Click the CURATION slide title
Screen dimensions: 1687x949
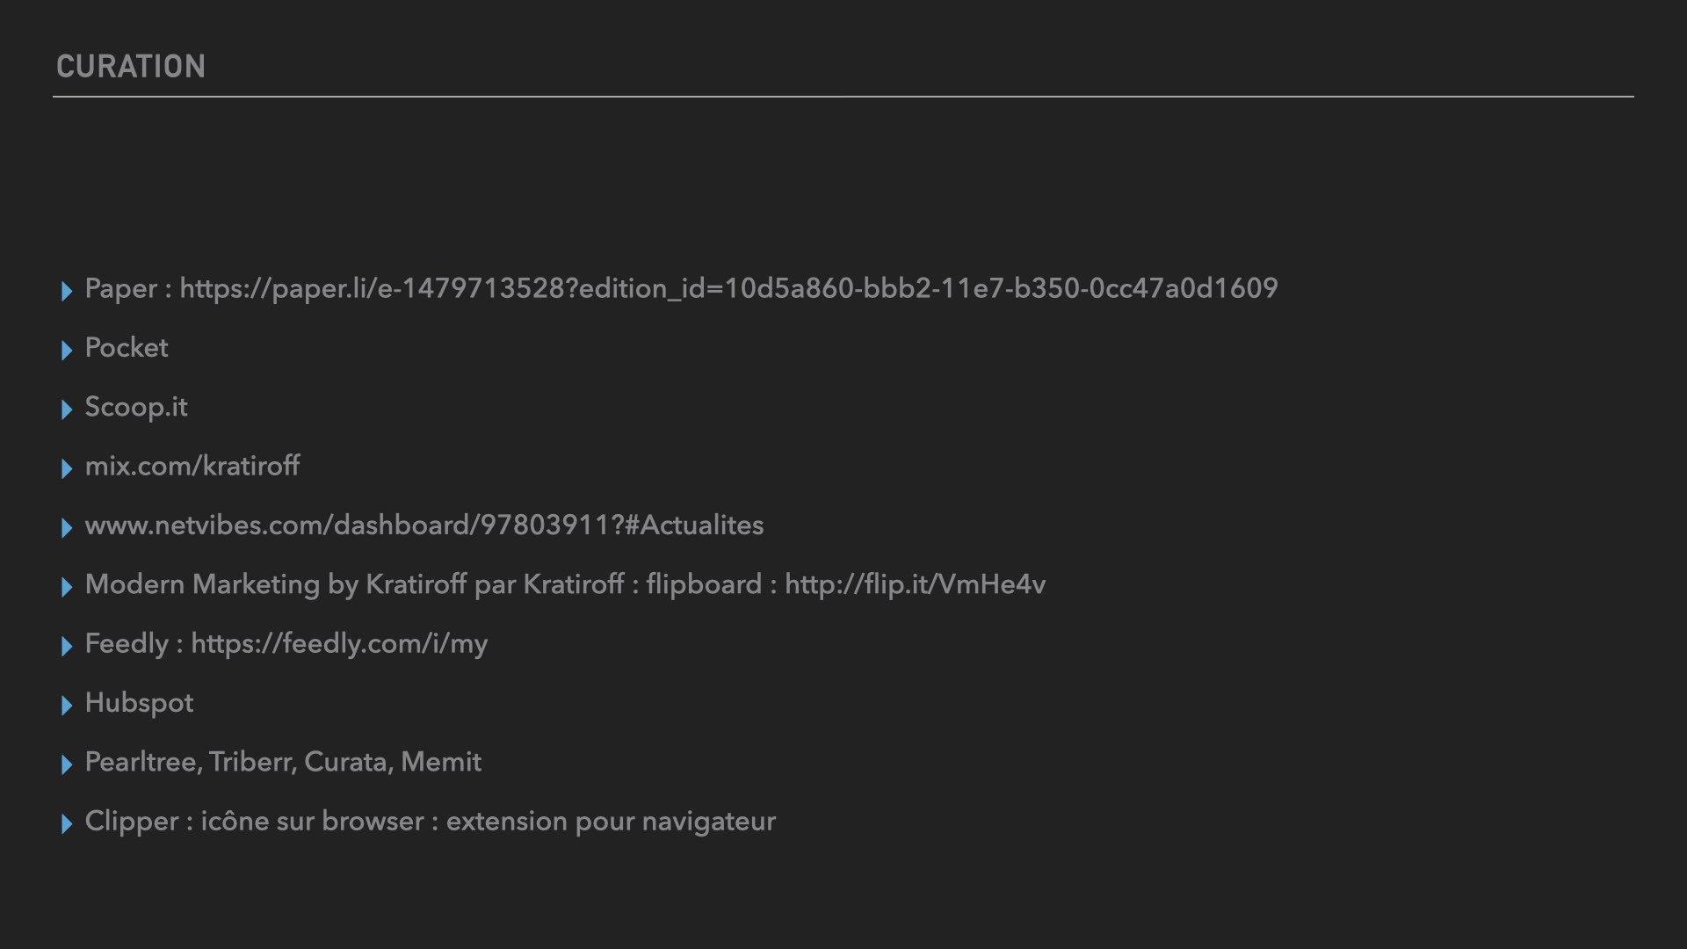click(131, 67)
